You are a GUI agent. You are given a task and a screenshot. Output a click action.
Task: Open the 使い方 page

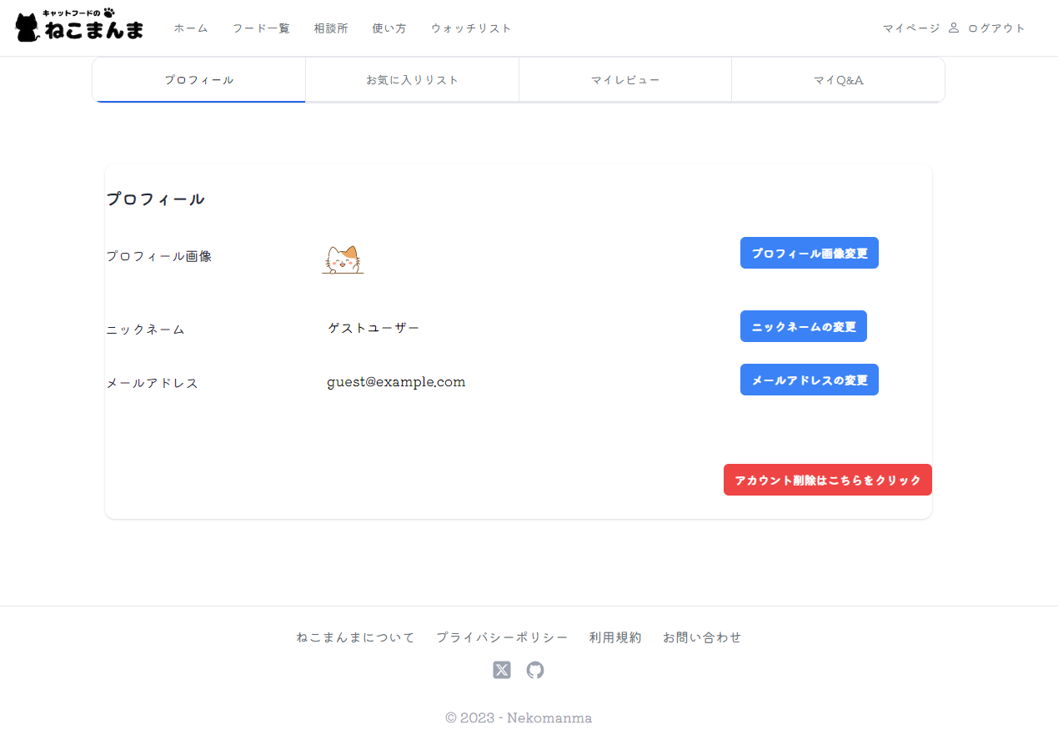coord(389,28)
